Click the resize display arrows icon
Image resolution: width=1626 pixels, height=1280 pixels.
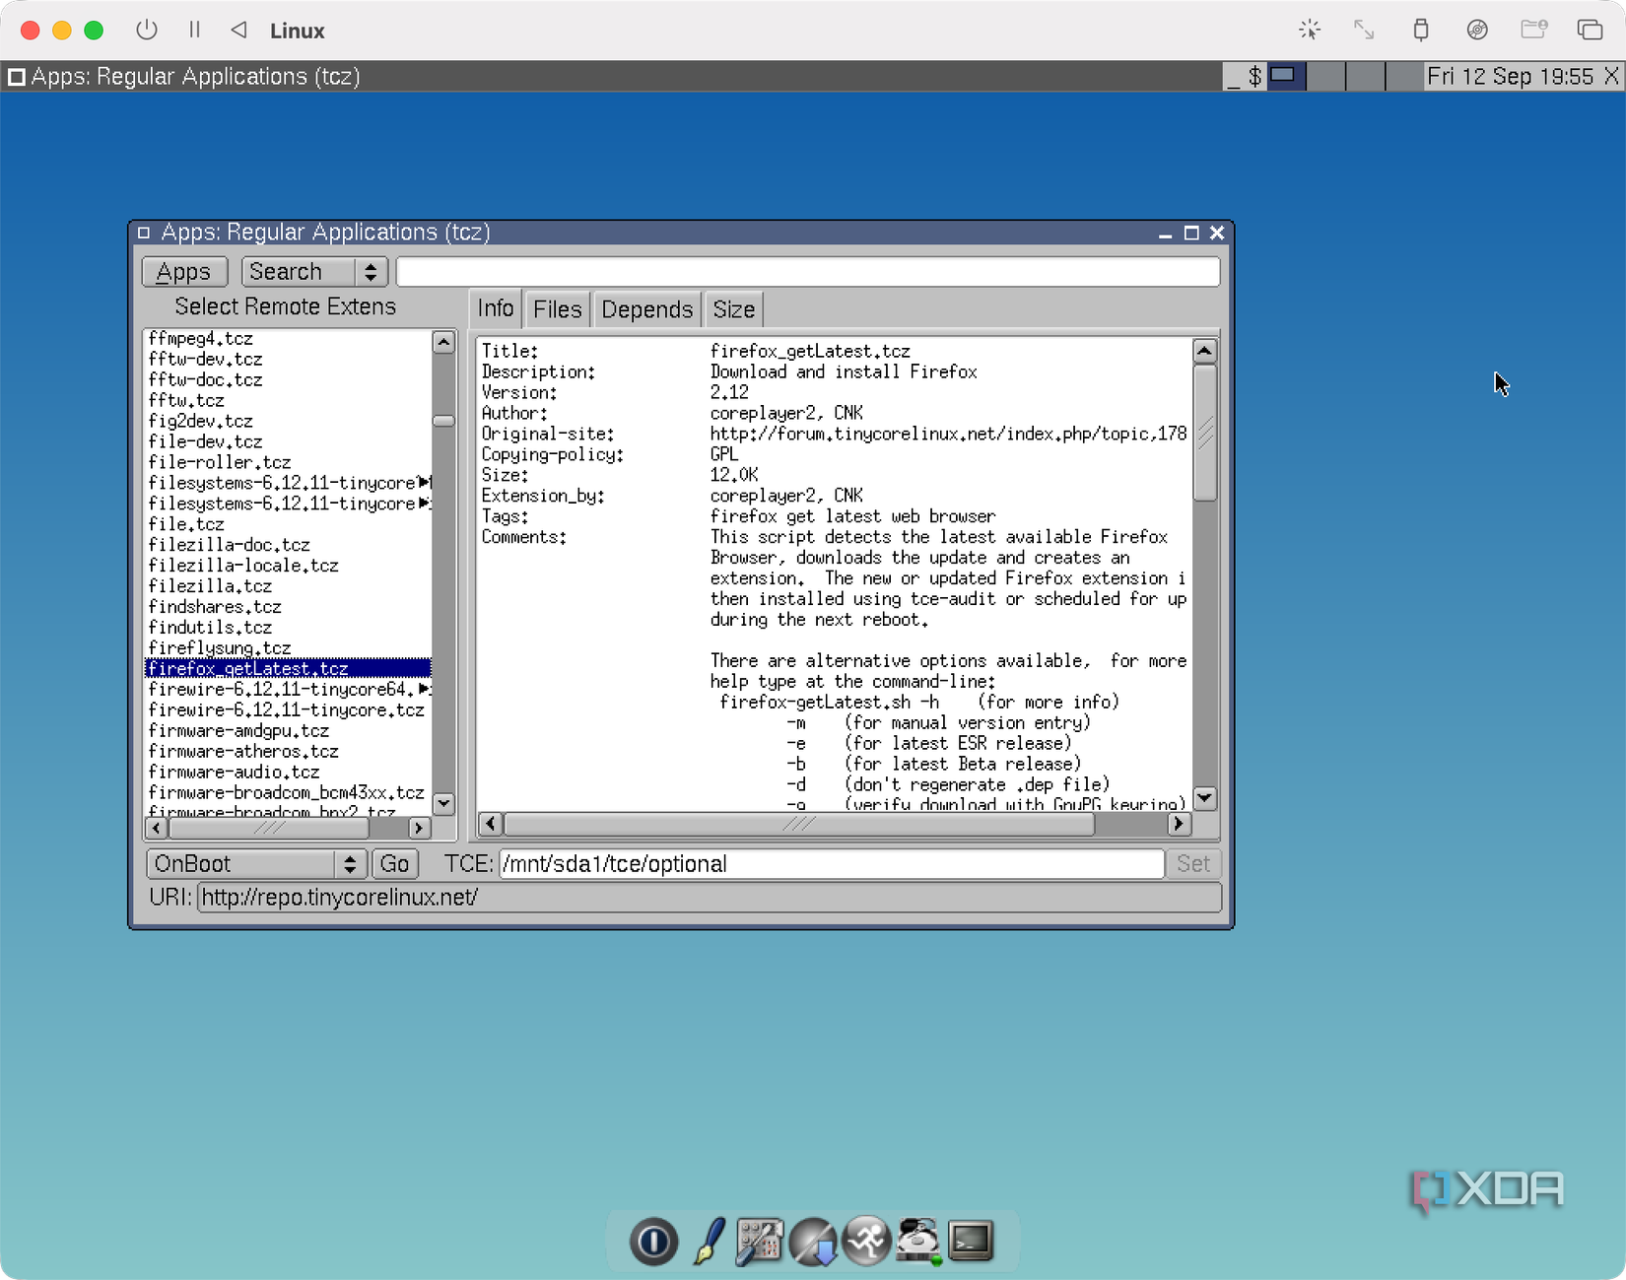pyautogui.click(x=1364, y=30)
